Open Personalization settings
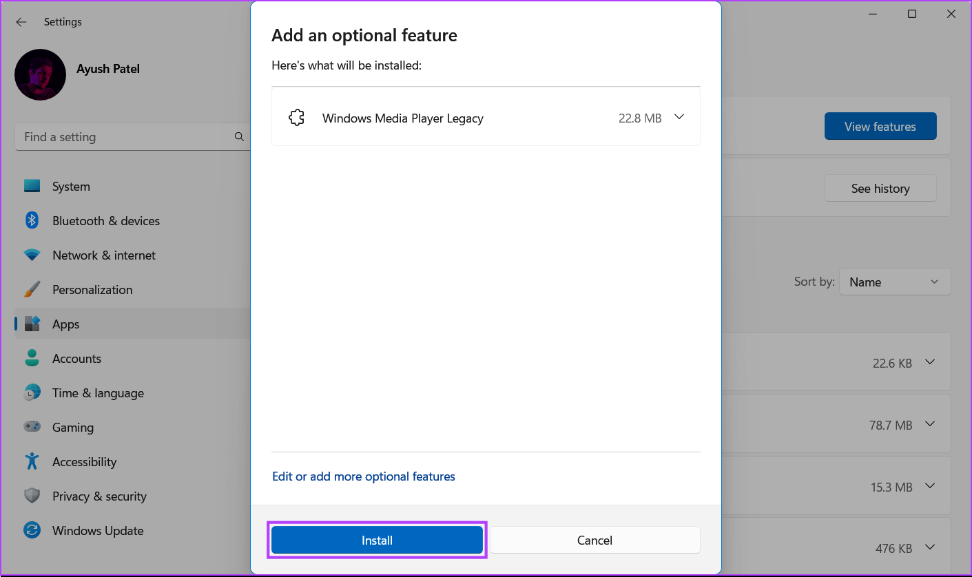 (92, 290)
